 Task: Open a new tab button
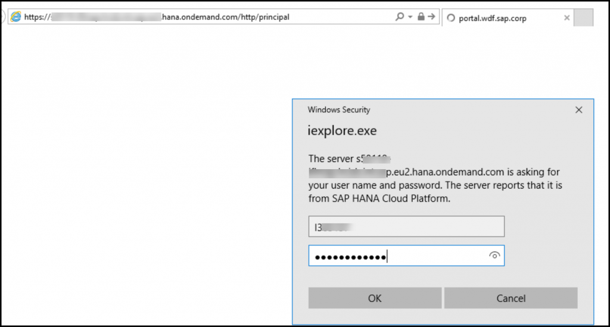584,17
